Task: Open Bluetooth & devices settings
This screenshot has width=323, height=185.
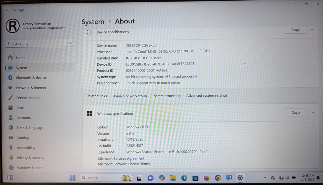Action: click(x=31, y=78)
